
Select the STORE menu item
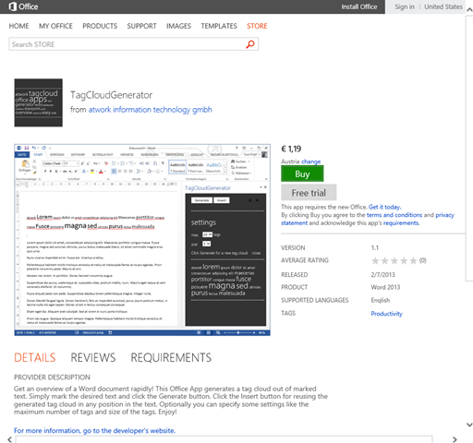coord(257,26)
